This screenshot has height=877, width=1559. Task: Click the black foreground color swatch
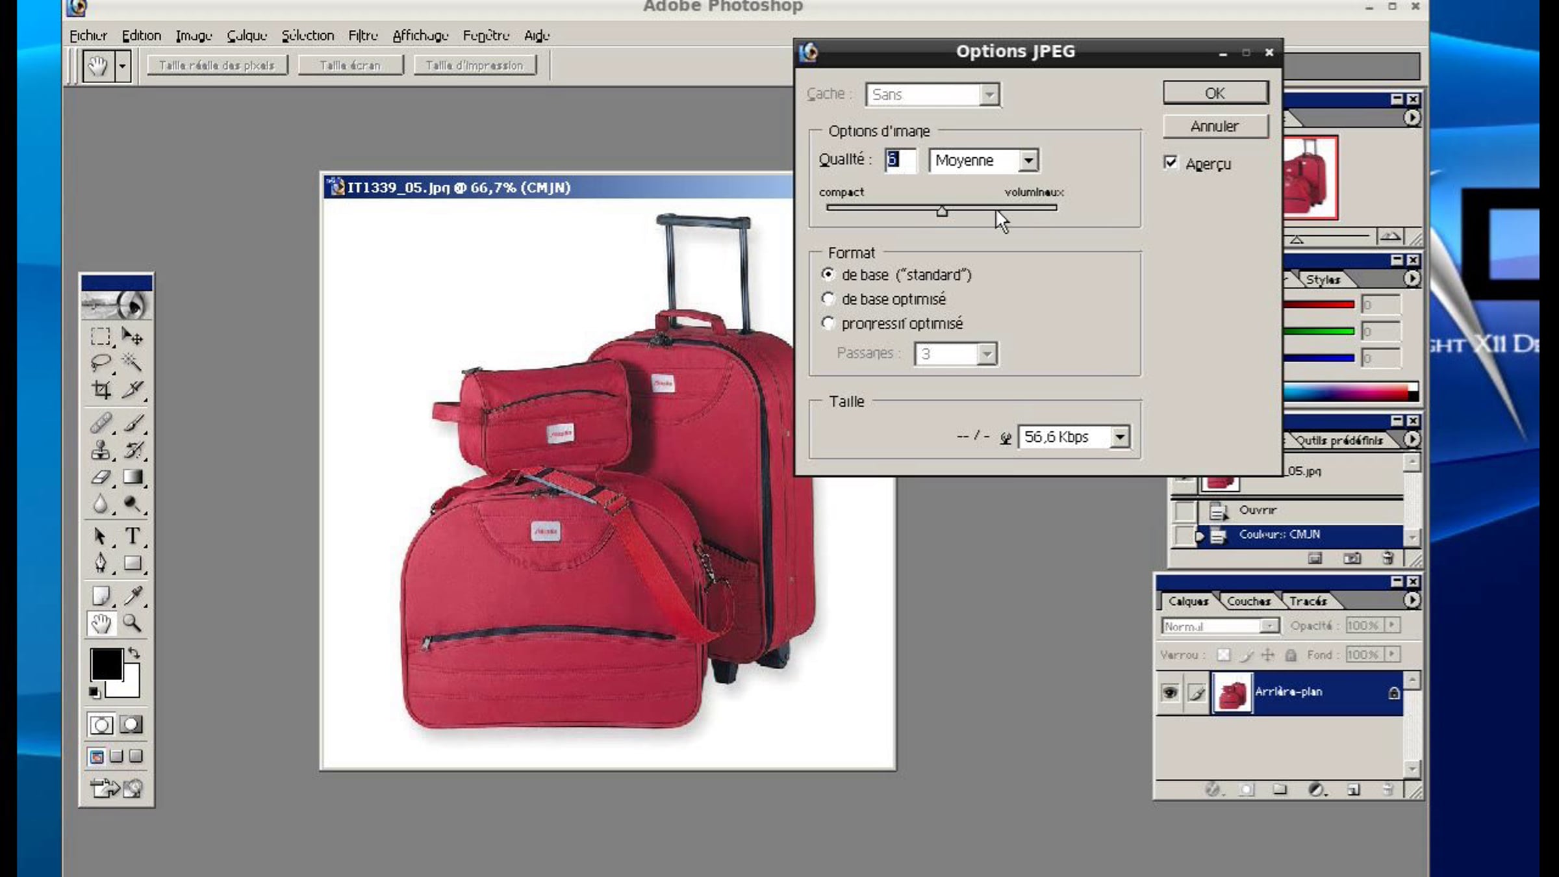tap(106, 664)
